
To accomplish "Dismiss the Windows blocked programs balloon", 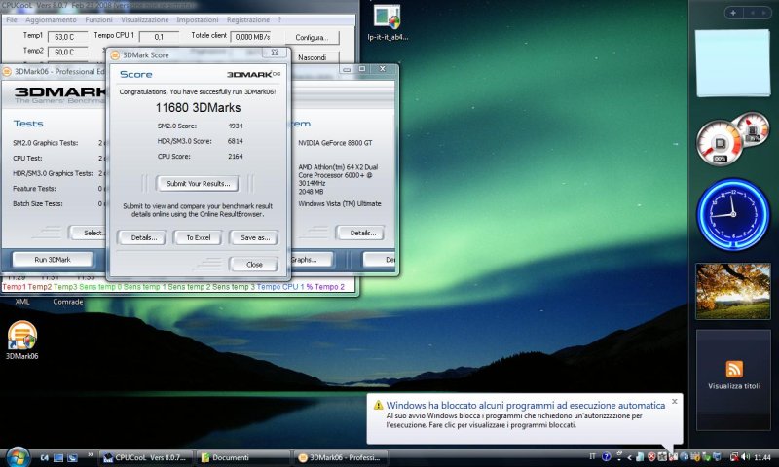I will coord(674,401).
